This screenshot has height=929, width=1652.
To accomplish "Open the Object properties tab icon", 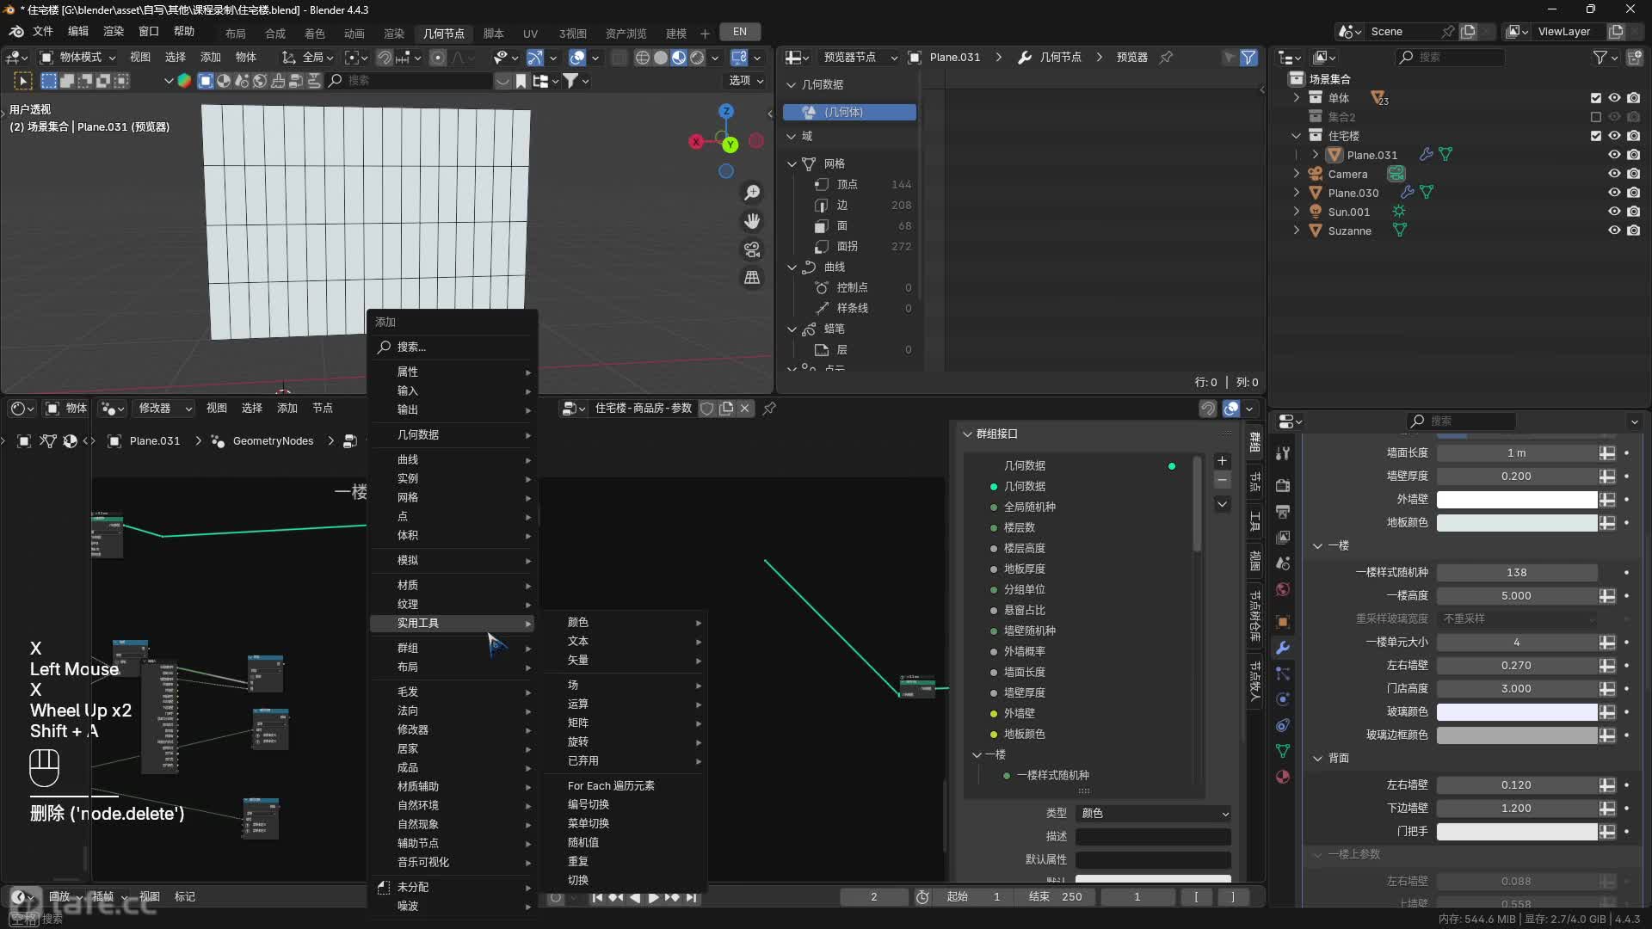I will pos(1283,622).
